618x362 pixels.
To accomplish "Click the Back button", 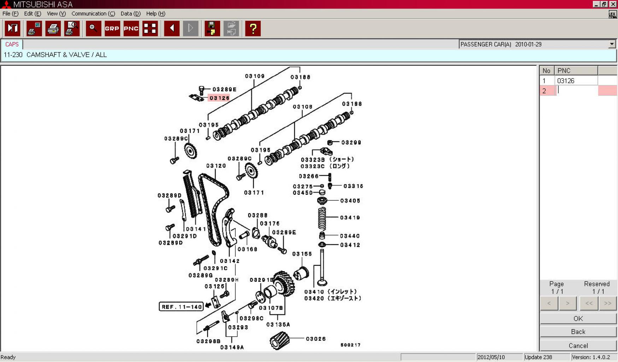I will 578,332.
